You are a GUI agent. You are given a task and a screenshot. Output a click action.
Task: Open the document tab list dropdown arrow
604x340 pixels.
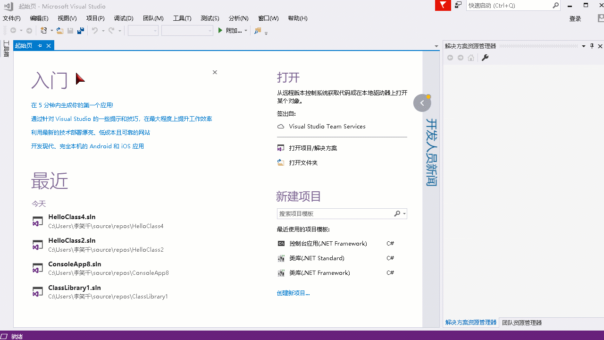point(436,46)
